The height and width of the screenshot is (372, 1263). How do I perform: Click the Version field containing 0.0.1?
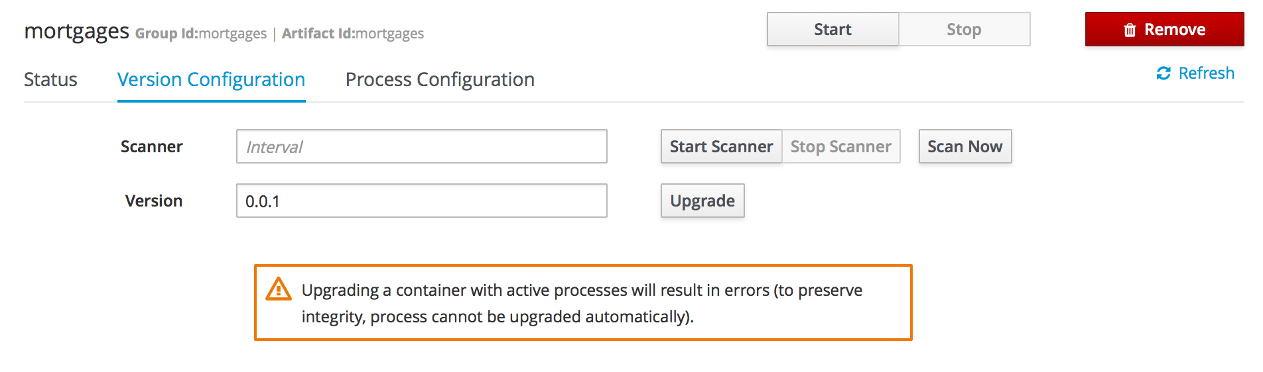[421, 201]
